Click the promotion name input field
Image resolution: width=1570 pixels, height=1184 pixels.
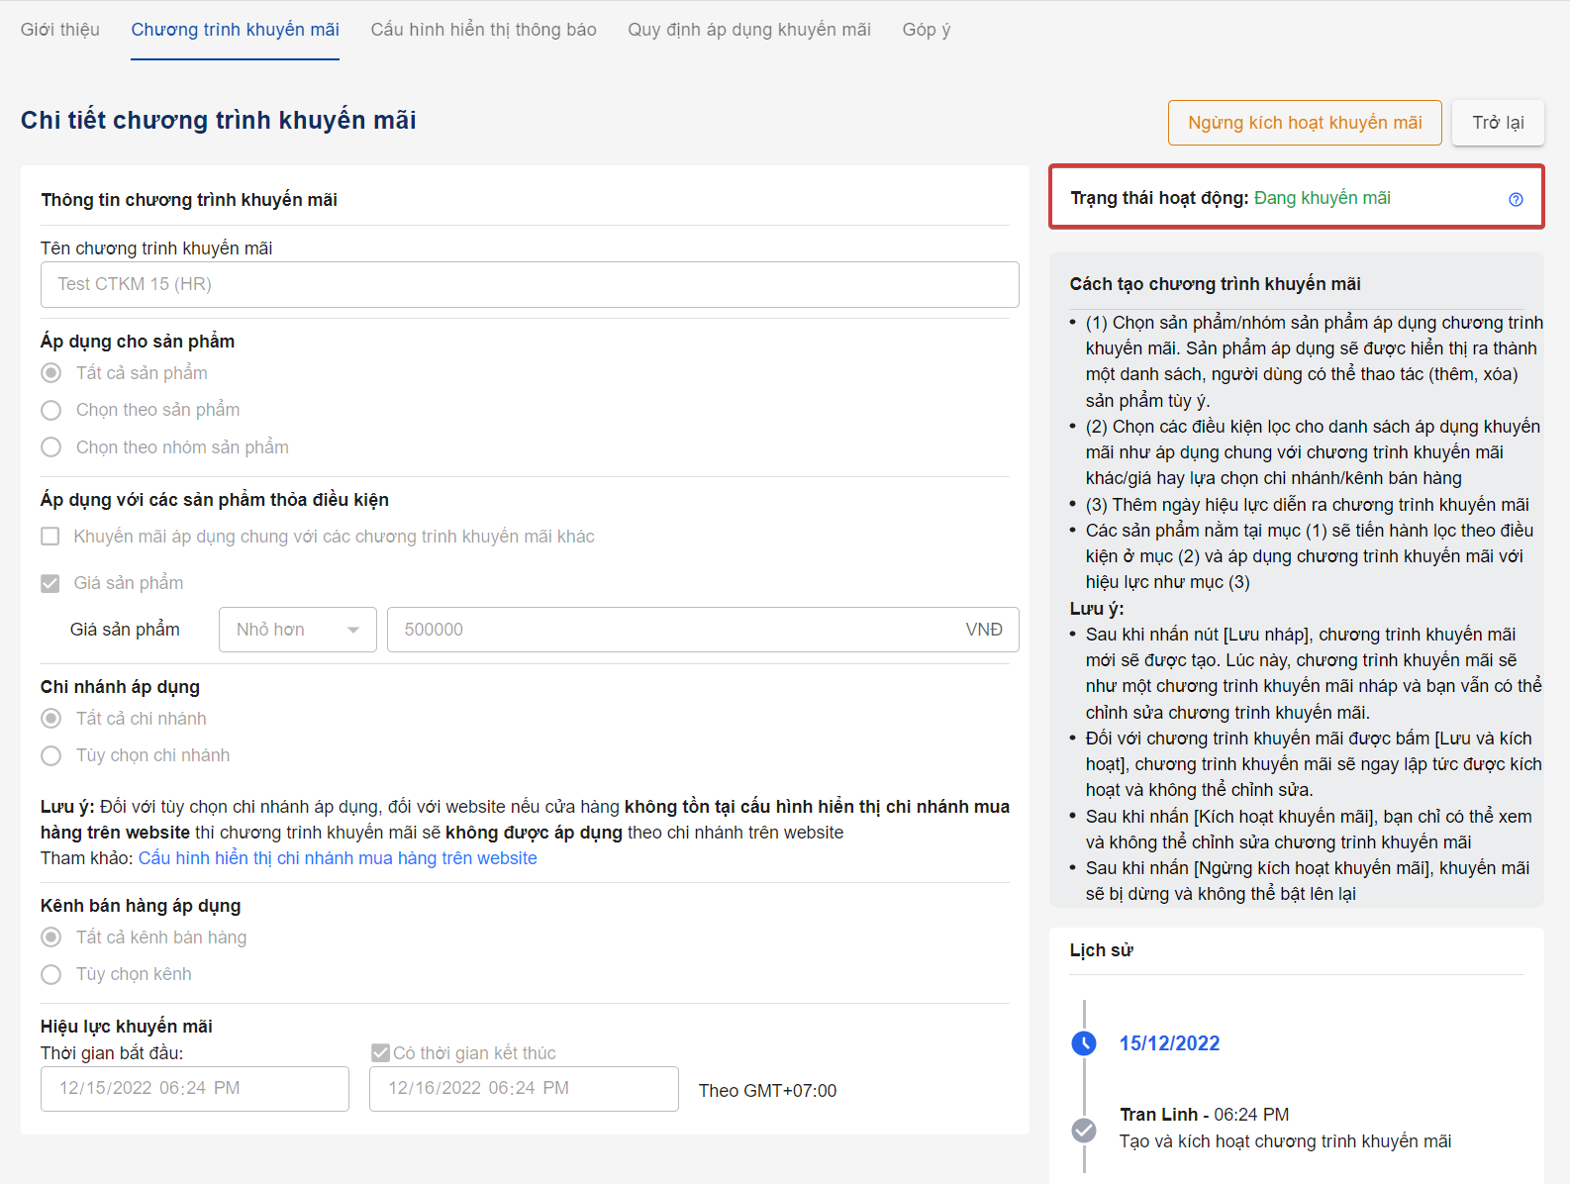pyautogui.click(x=530, y=285)
